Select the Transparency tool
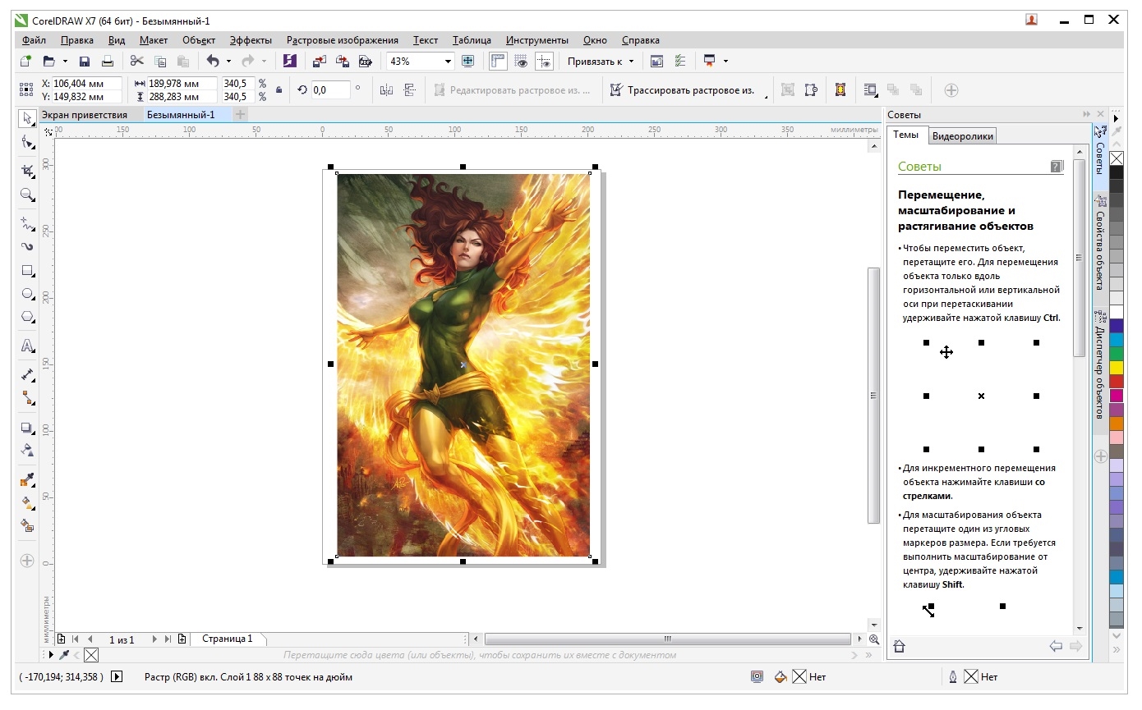 click(27, 451)
